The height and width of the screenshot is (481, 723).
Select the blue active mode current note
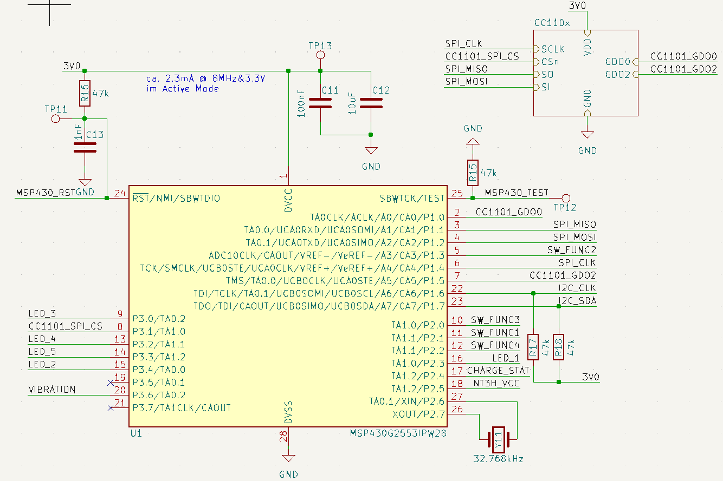[206, 83]
